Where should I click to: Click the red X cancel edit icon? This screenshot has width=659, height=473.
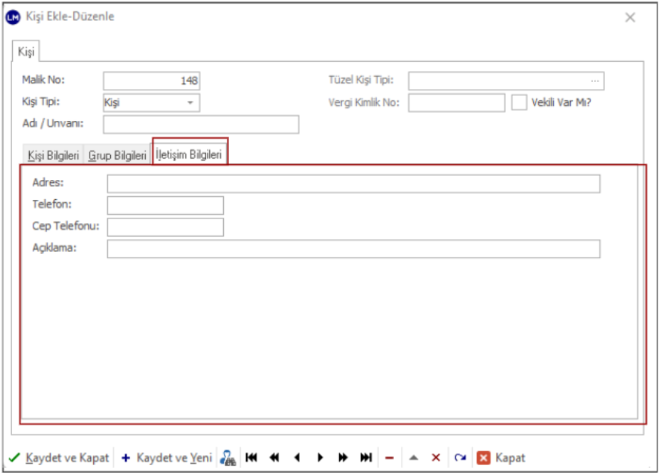pos(436,457)
